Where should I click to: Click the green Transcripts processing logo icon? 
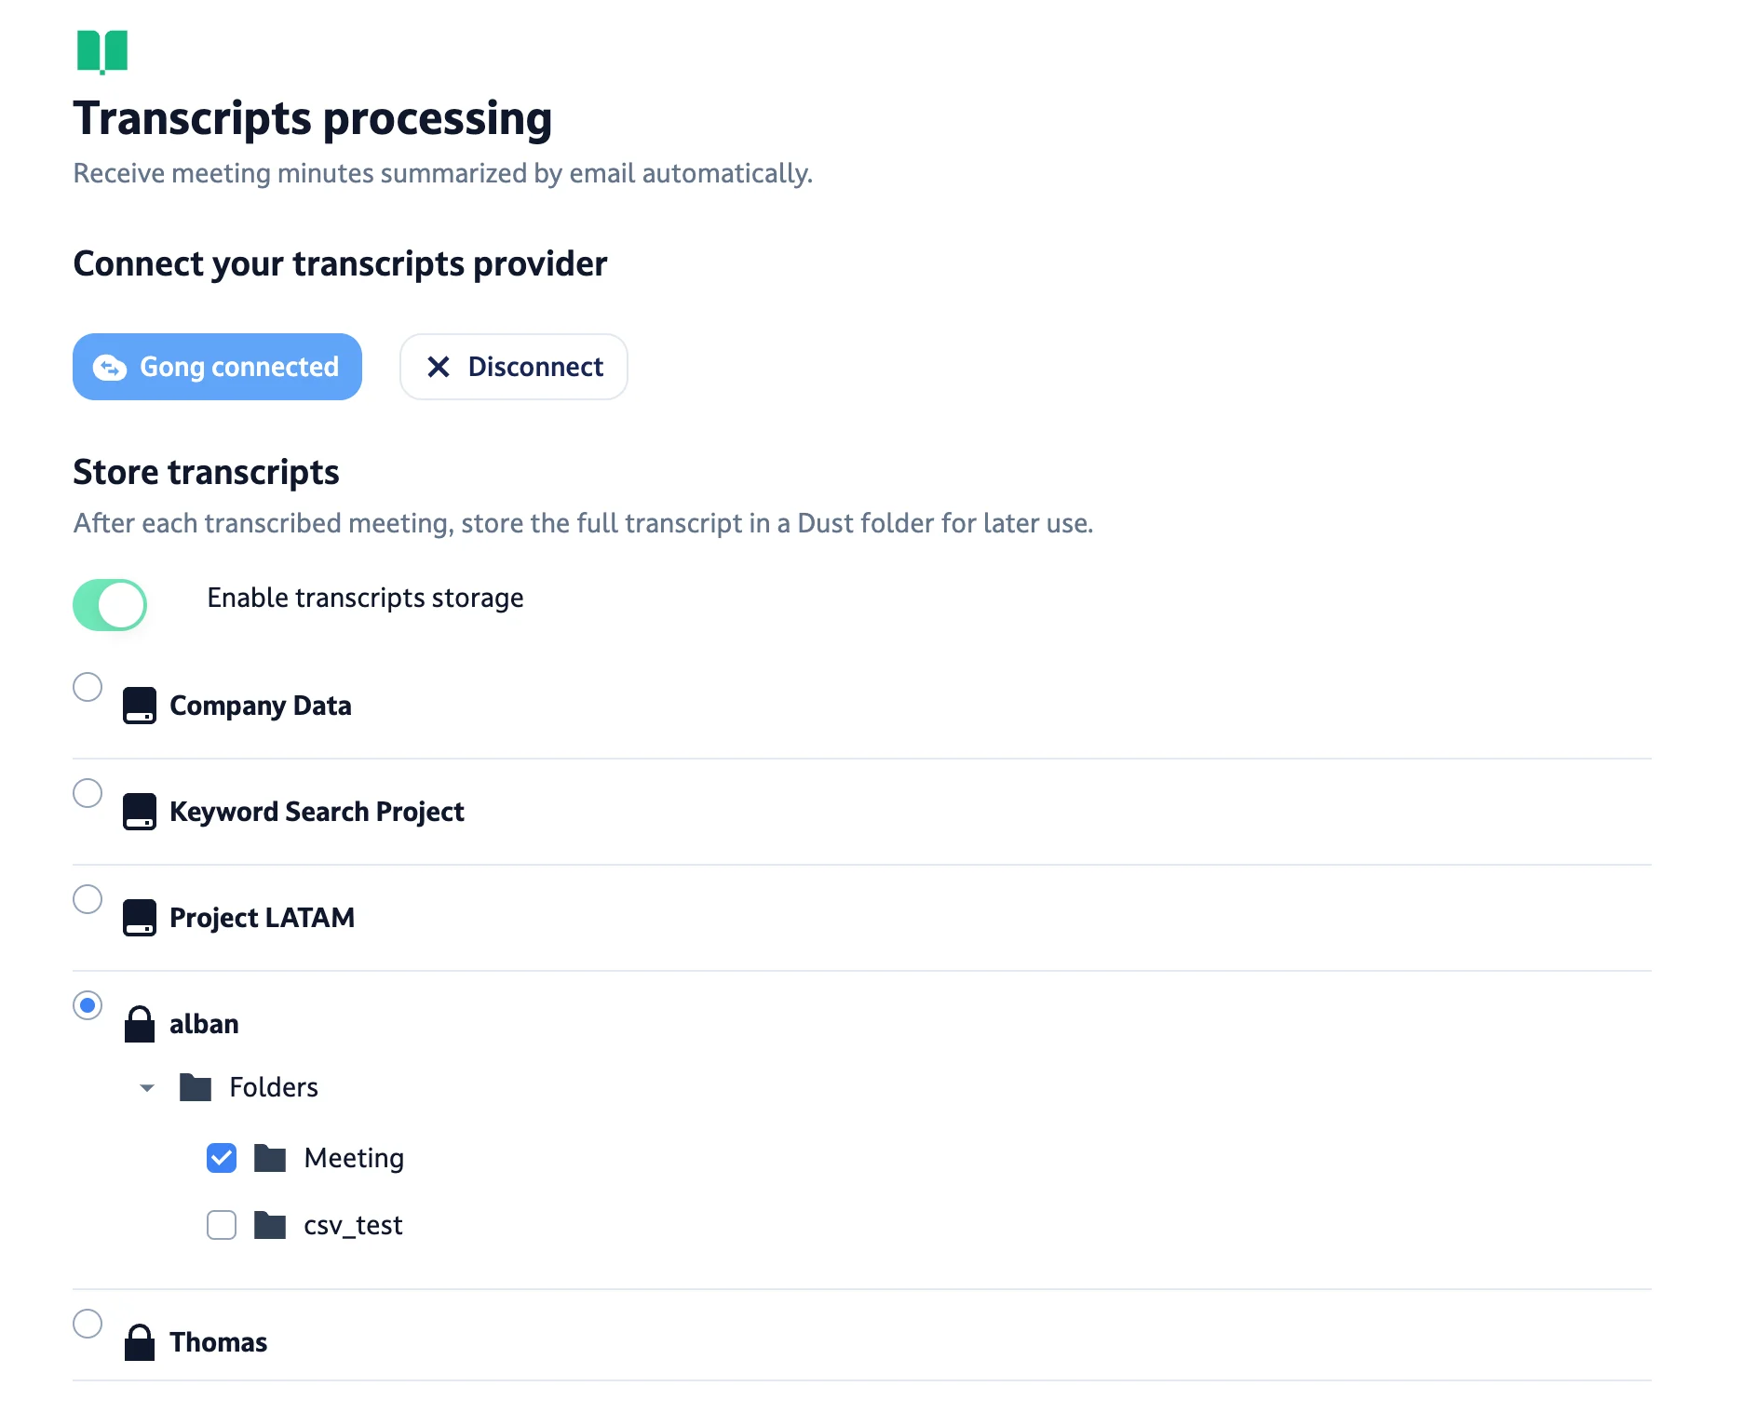(102, 53)
